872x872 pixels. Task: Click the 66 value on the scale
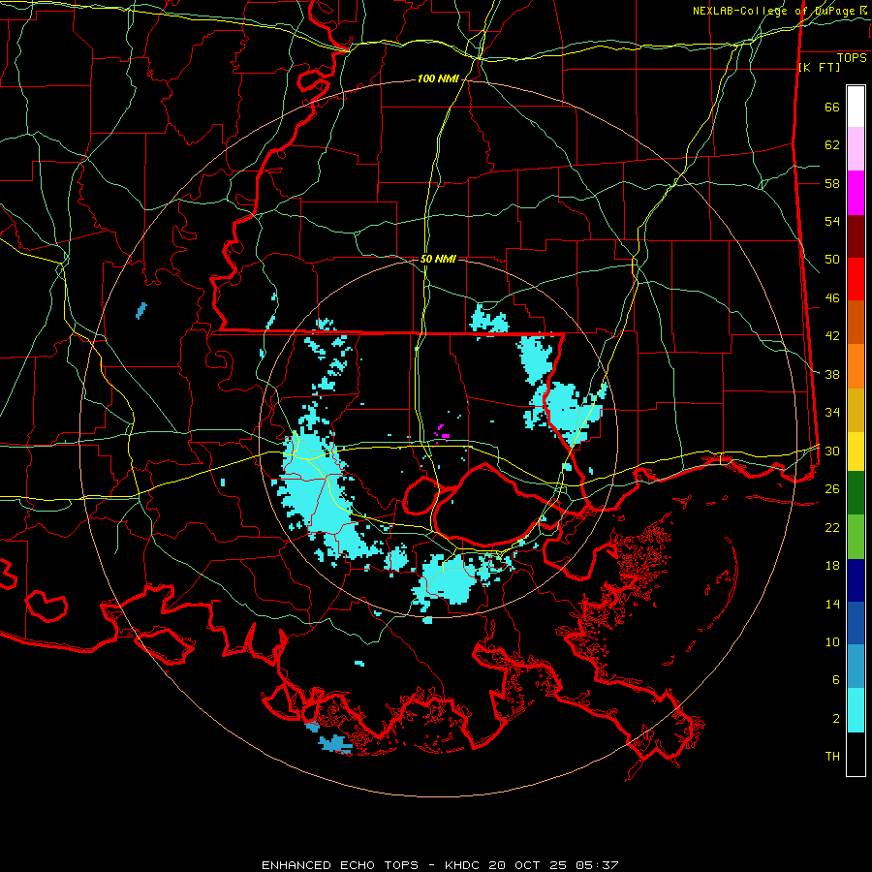coord(832,107)
